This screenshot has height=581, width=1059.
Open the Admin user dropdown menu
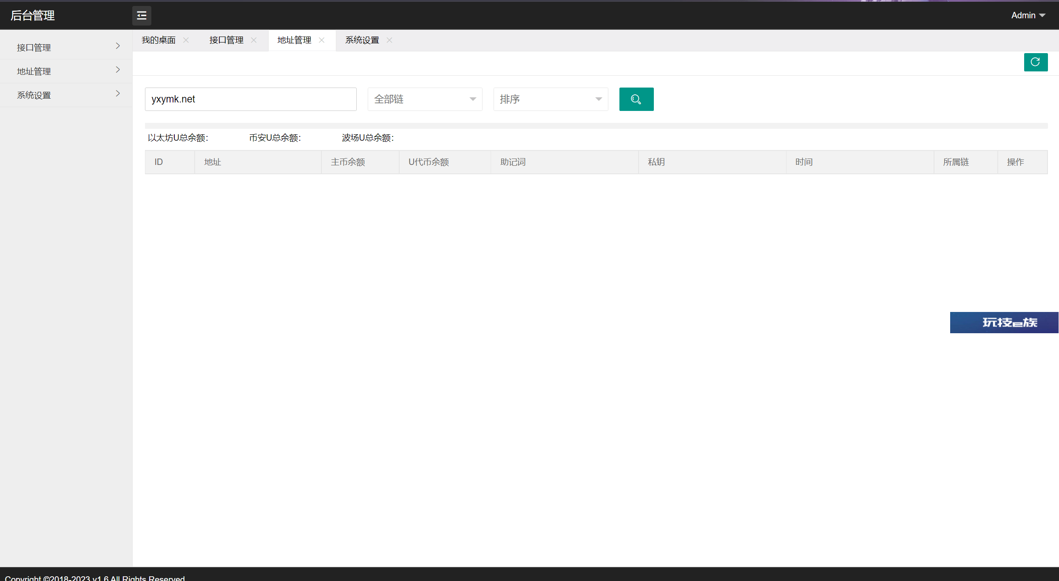[1028, 15]
